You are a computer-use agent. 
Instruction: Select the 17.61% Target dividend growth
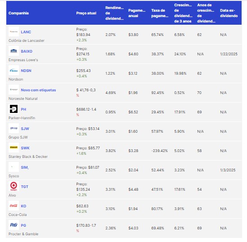click(180, 189)
